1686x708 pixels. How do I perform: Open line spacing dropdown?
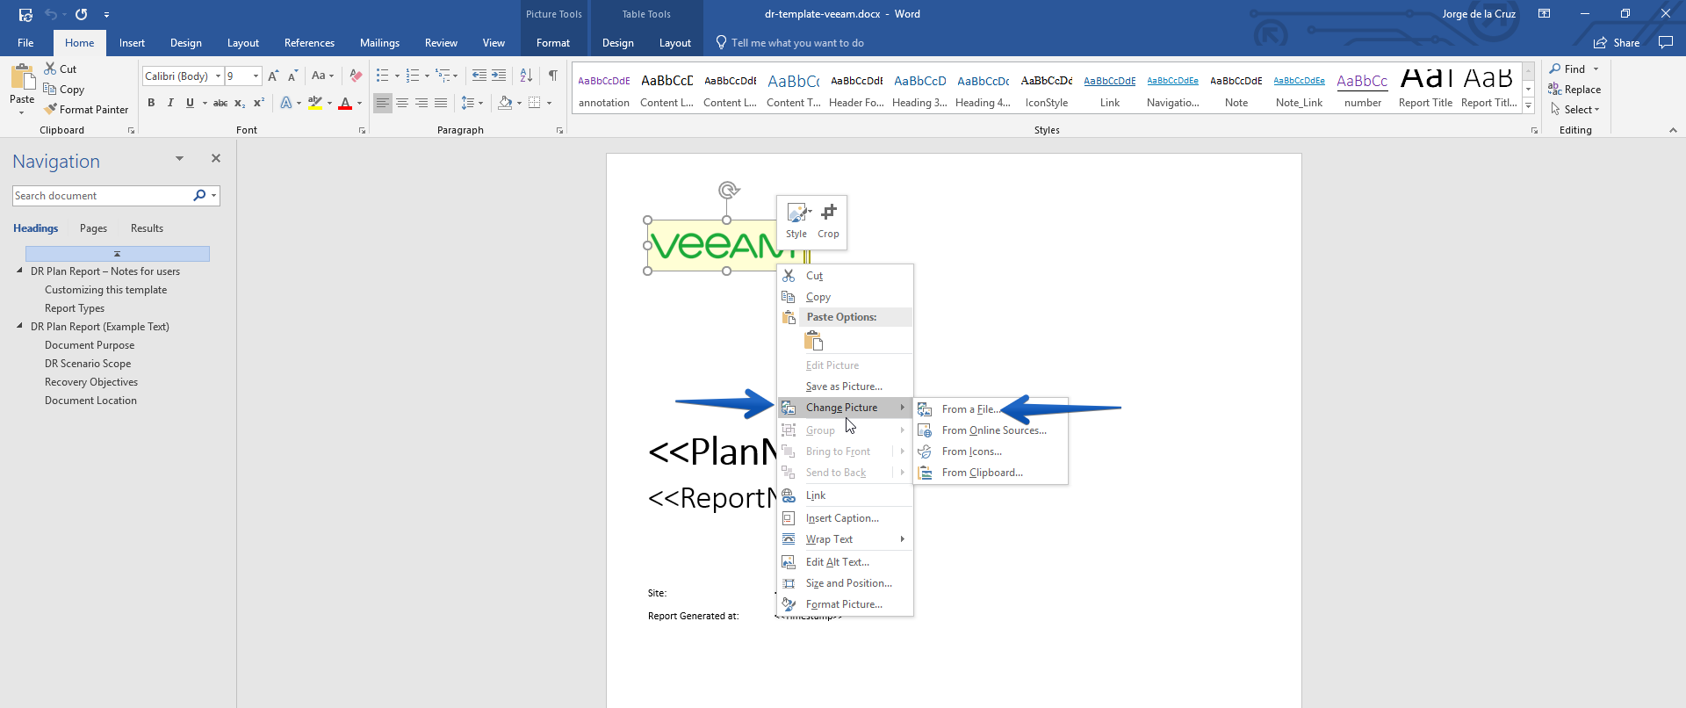tap(472, 103)
